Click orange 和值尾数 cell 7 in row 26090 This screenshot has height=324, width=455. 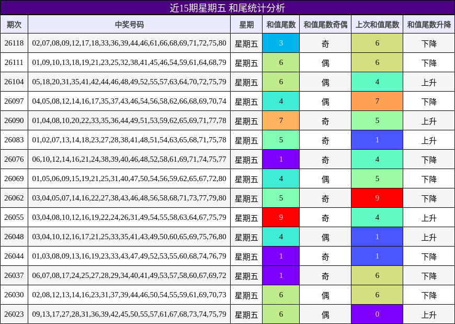281,120
